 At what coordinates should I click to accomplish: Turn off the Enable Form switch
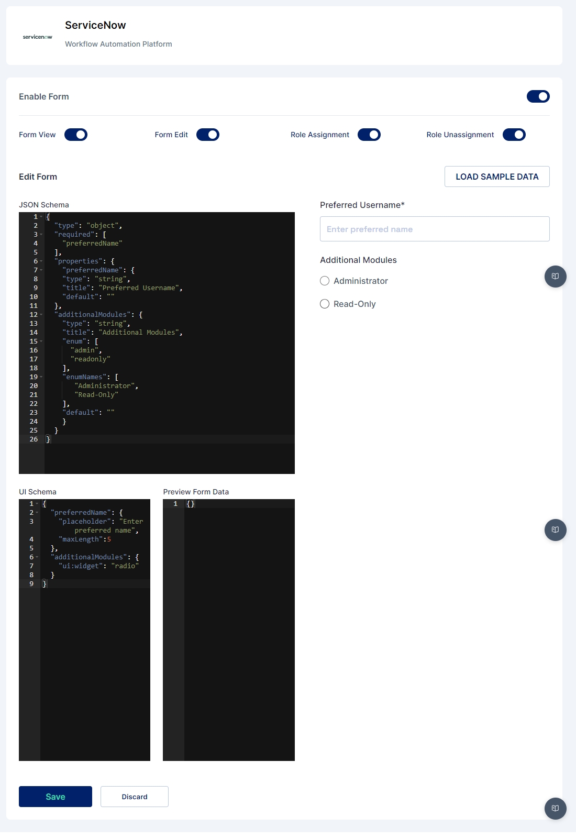coord(538,96)
